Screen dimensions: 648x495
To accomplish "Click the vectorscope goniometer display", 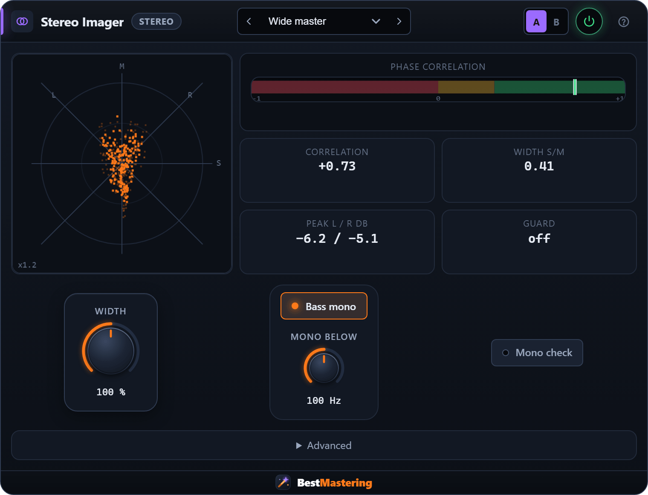I will pos(122,164).
